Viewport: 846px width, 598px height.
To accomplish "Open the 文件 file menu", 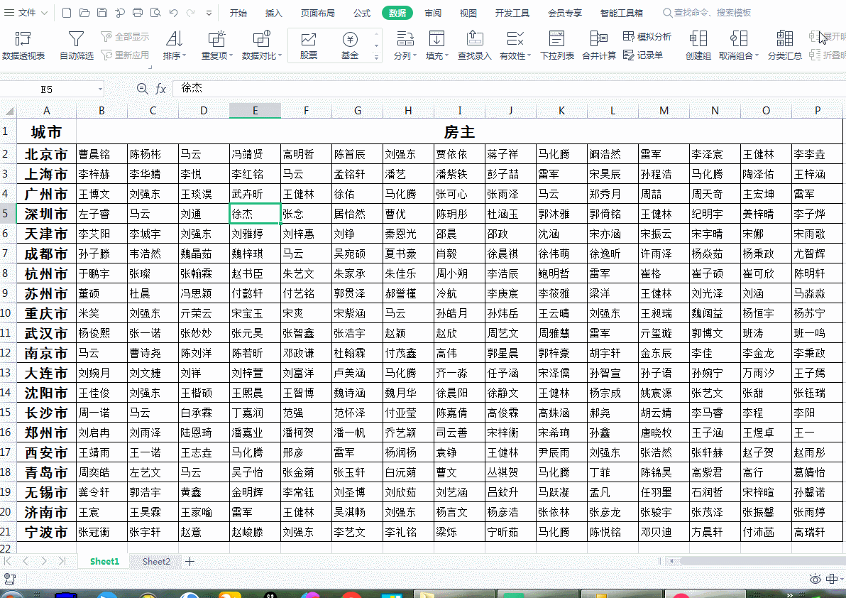I will point(26,13).
